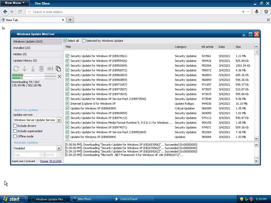Click log pane scrollbar up arrow
This screenshot has width=271, height=203.
[x=256, y=145]
